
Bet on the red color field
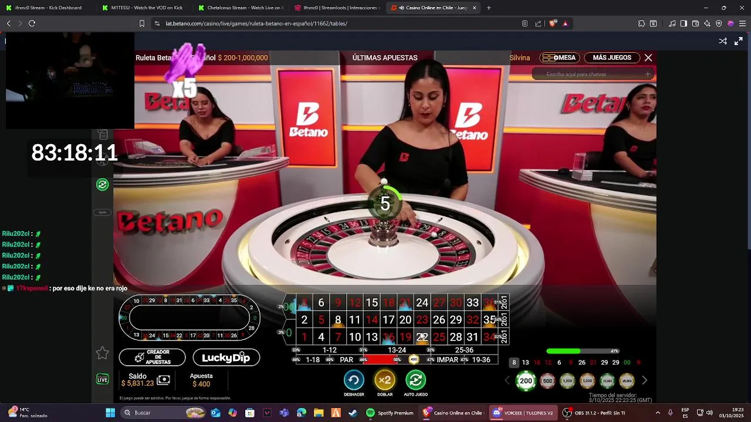point(380,360)
